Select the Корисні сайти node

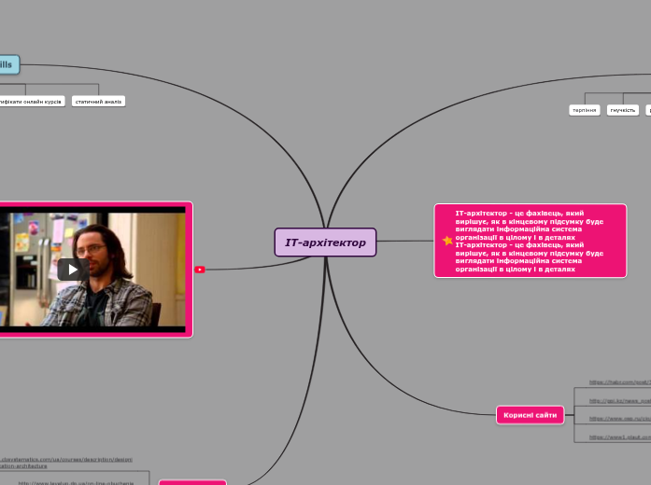click(x=530, y=415)
